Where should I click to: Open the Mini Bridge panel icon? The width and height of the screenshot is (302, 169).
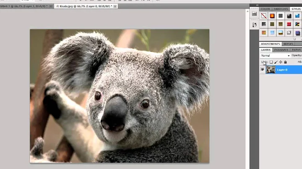(x=255, y=14)
